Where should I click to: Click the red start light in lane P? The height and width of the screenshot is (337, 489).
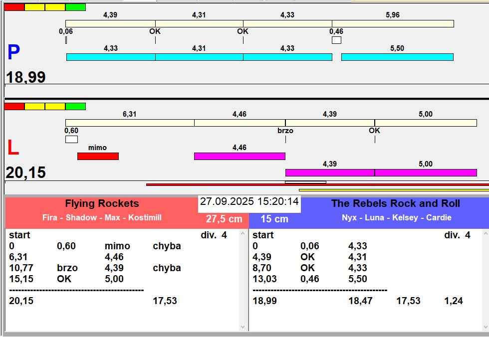coord(14,7)
